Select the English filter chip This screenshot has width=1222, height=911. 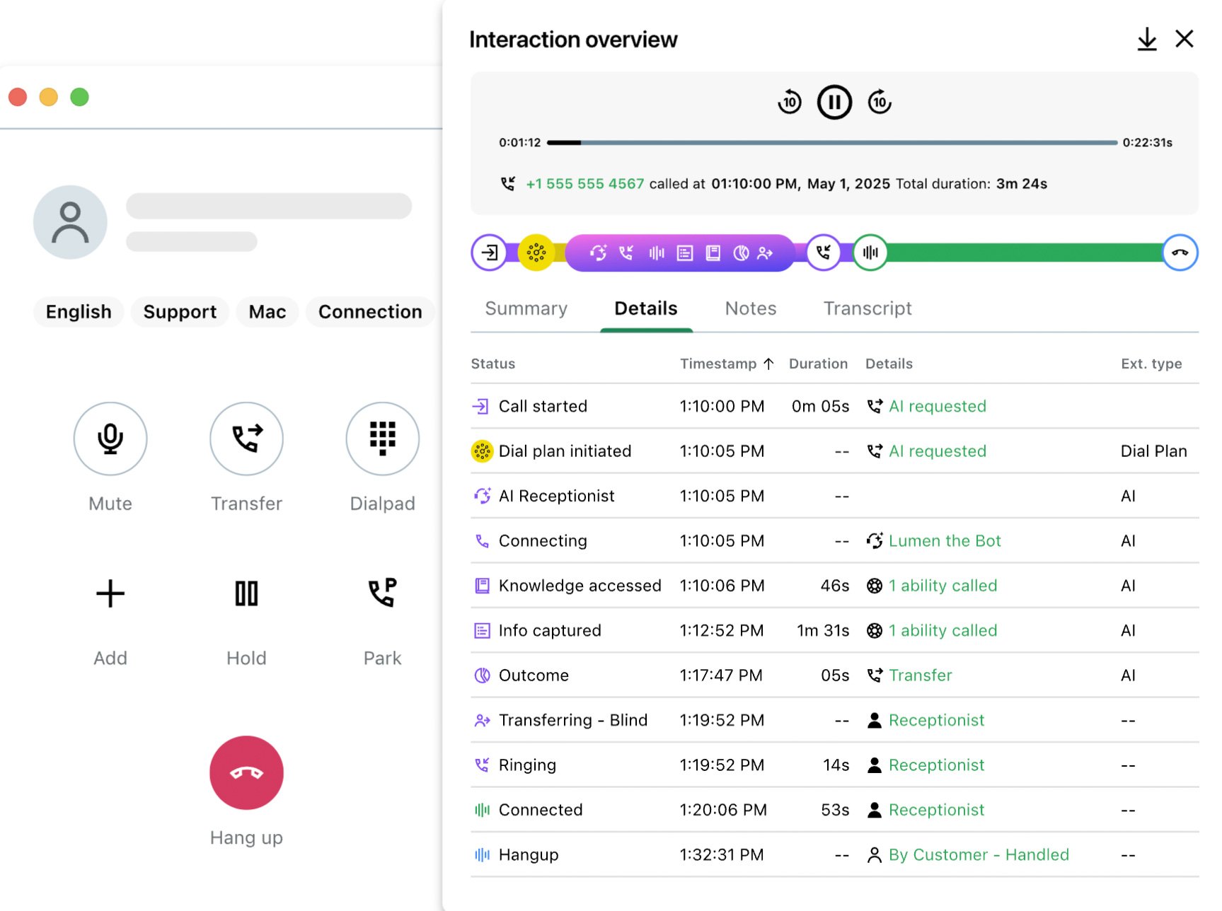(78, 311)
